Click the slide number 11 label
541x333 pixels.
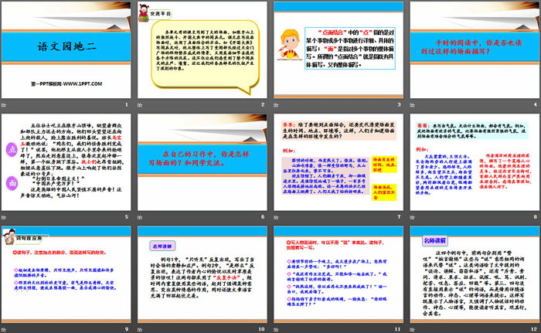pos(398,329)
